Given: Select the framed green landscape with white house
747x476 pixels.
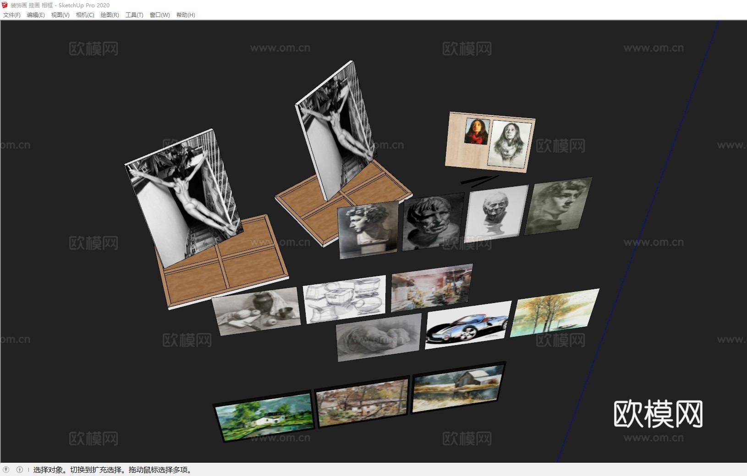Looking at the screenshot, I should tap(264, 416).
